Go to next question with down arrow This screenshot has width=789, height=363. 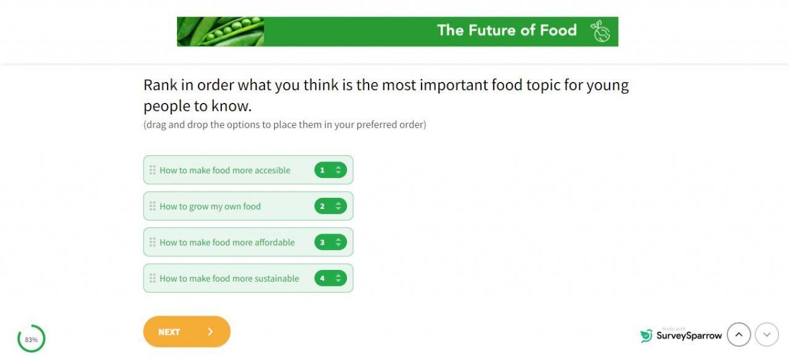pyautogui.click(x=767, y=335)
